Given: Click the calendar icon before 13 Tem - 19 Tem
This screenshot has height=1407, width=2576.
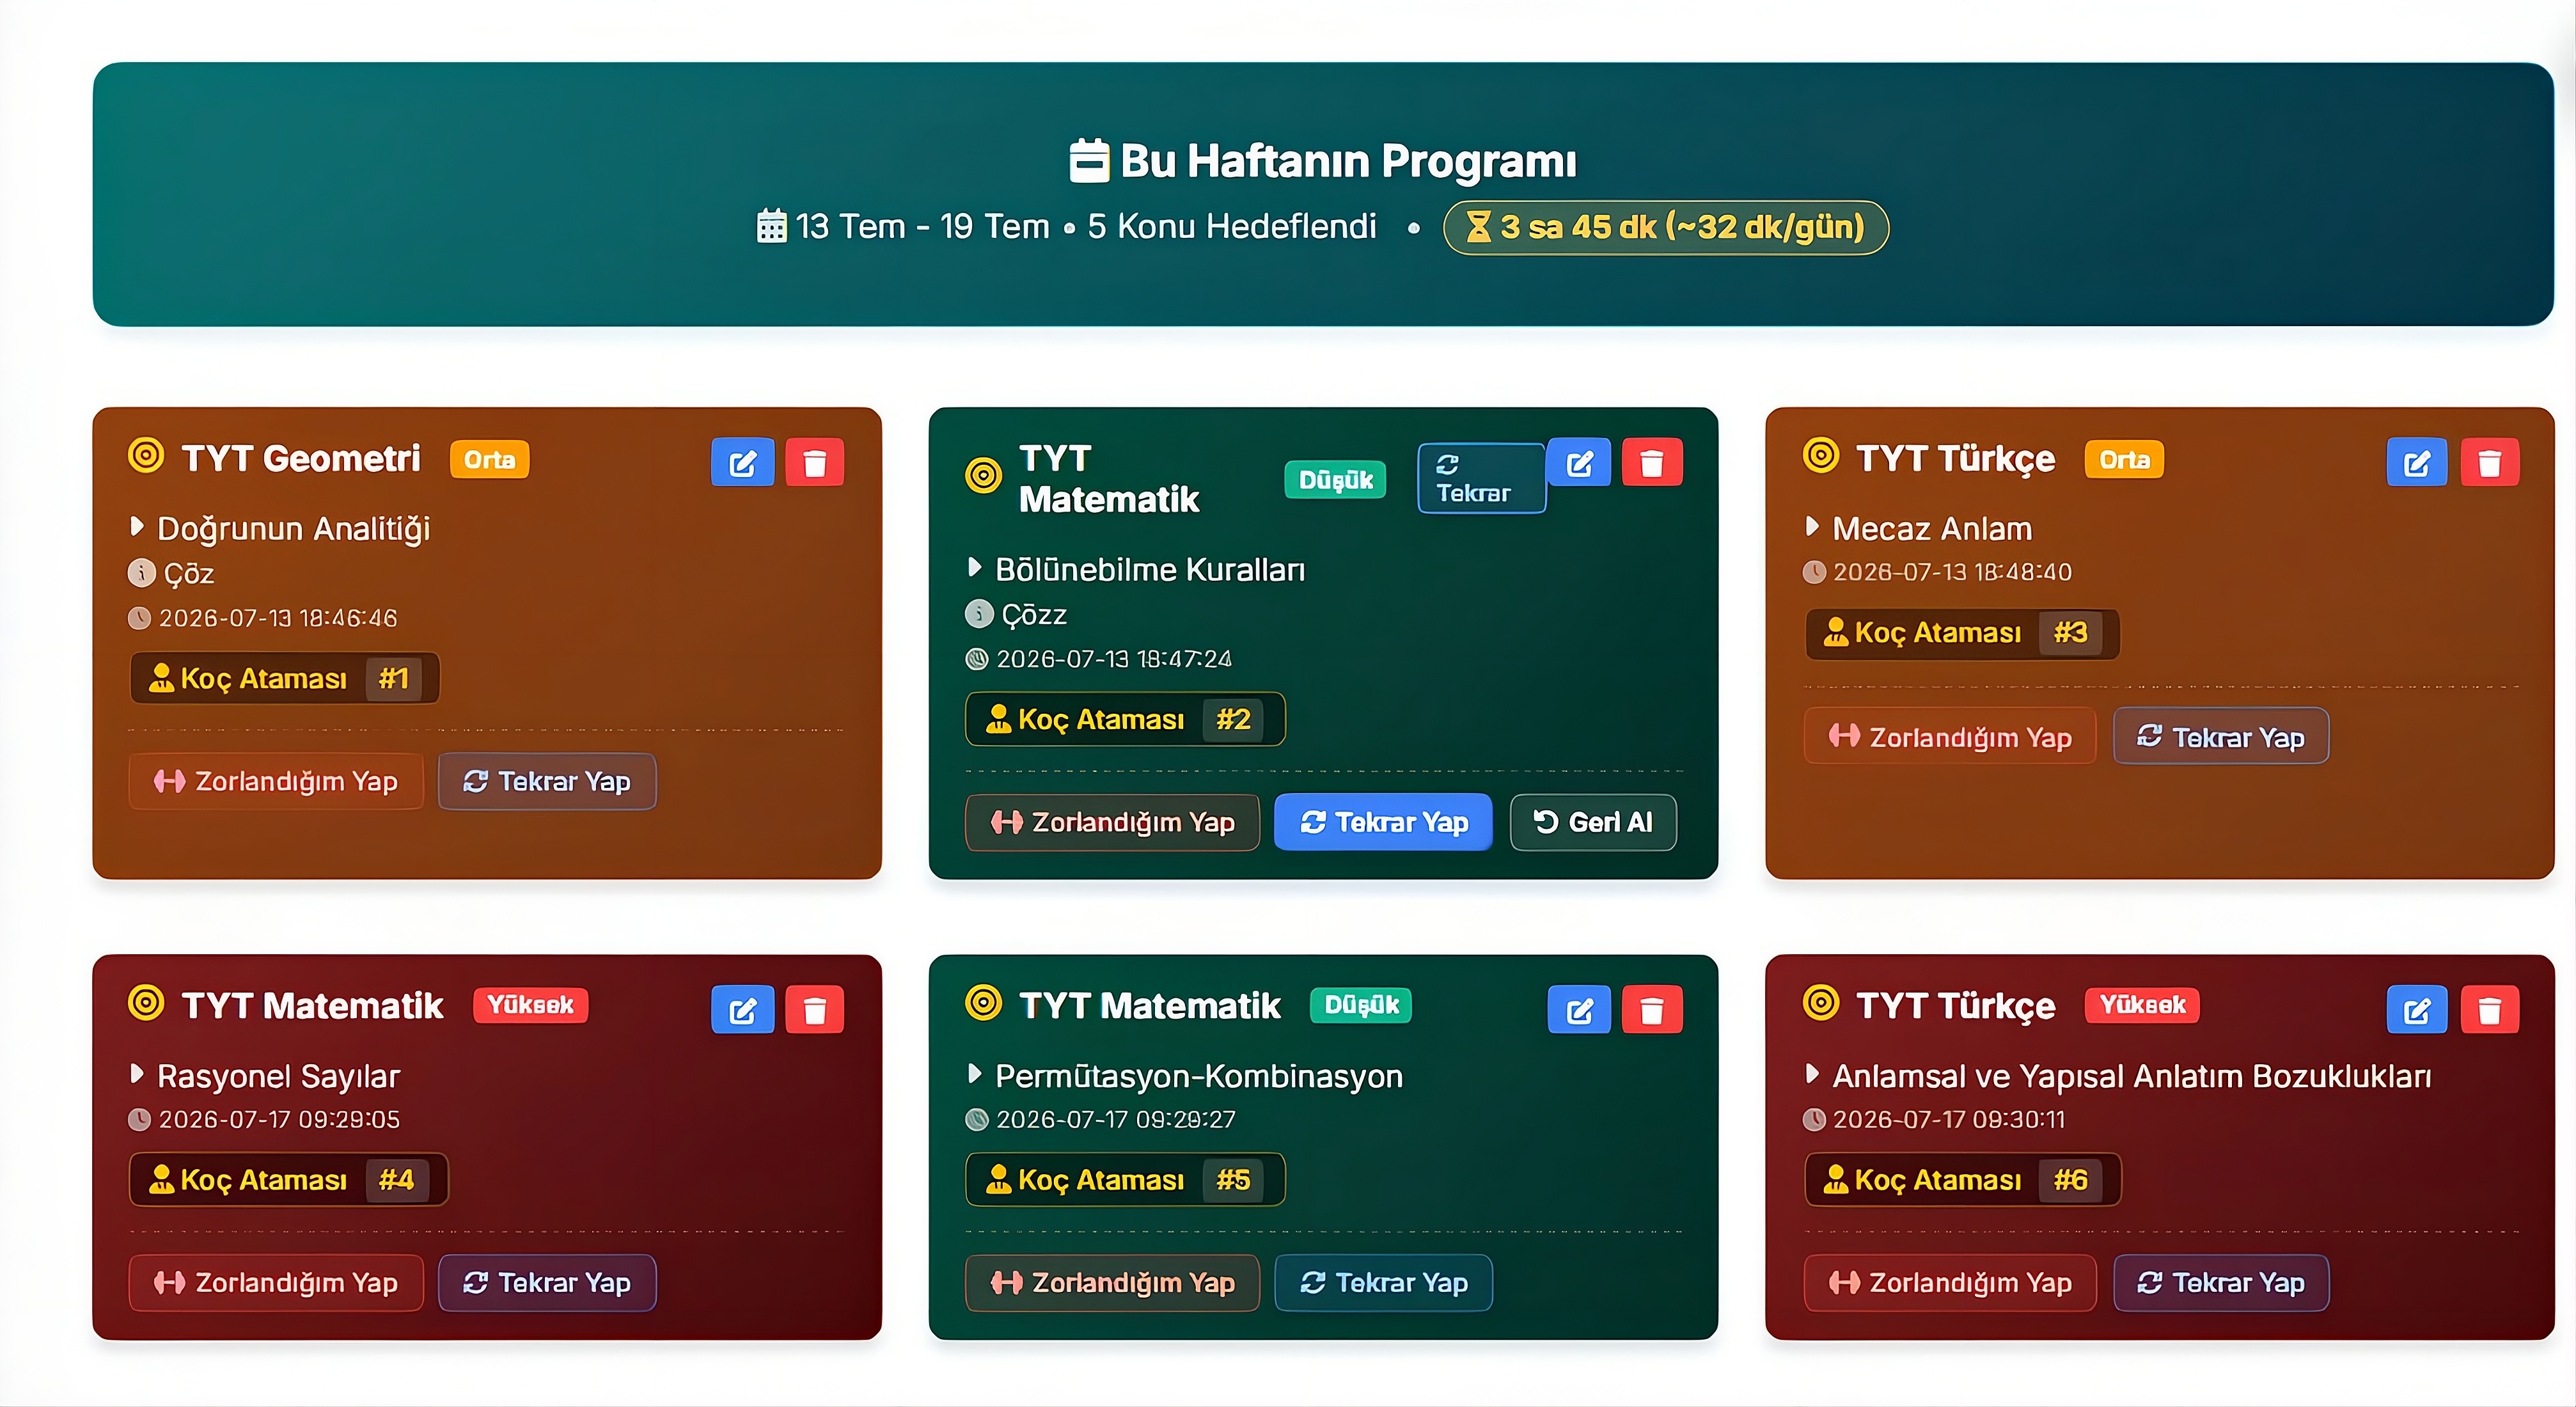Looking at the screenshot, I should (x=772, y=226).
